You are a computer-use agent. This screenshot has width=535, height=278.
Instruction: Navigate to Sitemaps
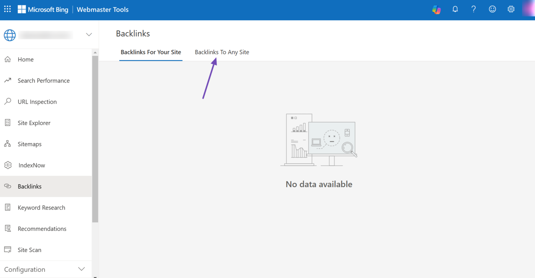(x=29, y=144)
